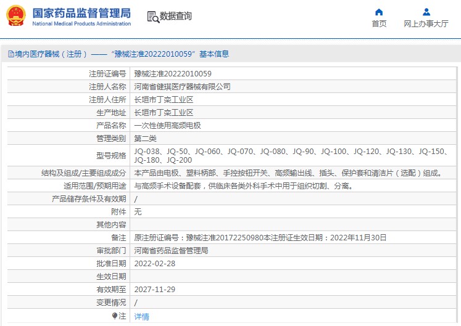Click National Medical Products Administration text

[x=81, y=24]
